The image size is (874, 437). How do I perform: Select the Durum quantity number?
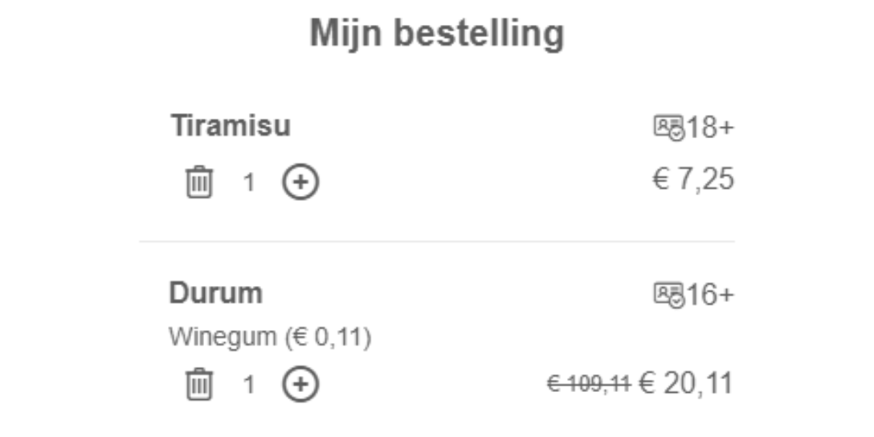coord(249,385)
